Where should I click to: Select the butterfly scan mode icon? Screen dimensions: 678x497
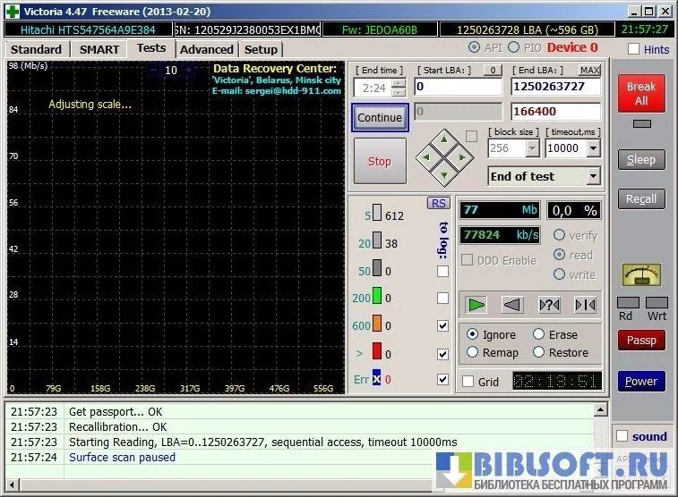coord(585,305)
